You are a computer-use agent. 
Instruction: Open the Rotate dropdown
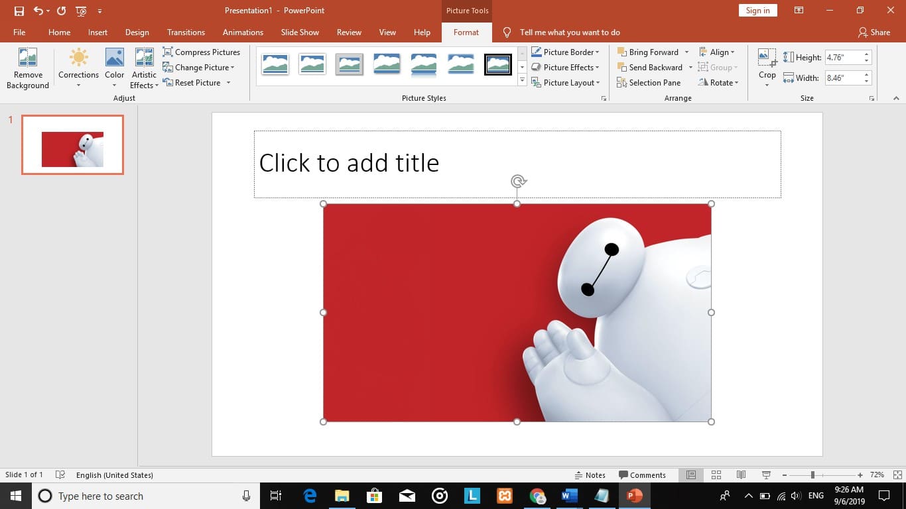(x=719, y=83)
